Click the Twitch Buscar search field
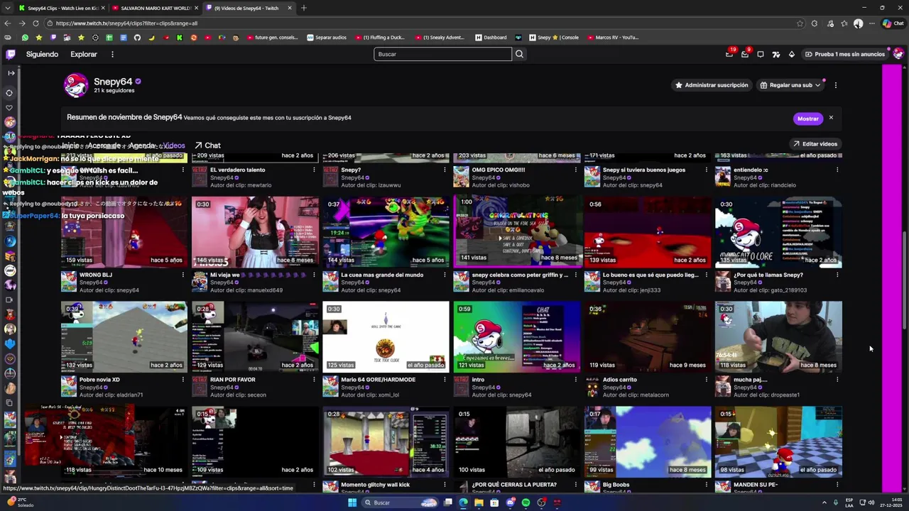Viewport: 909px width, 511px height. click(442, 54)
